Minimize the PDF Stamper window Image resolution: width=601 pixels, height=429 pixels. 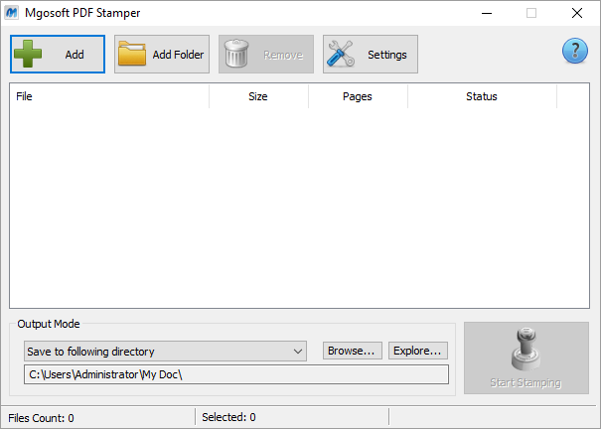click(x=486, y=13)
